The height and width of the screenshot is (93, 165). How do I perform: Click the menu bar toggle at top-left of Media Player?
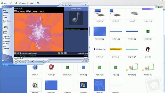pos(4,6)
